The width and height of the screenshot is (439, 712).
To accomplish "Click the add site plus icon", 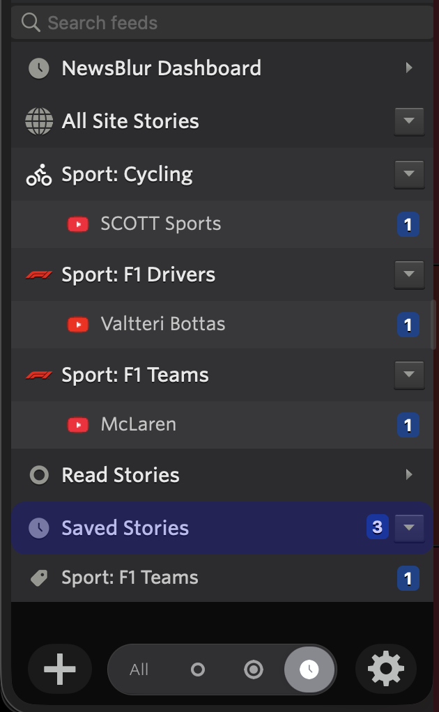I will [59, 670].
